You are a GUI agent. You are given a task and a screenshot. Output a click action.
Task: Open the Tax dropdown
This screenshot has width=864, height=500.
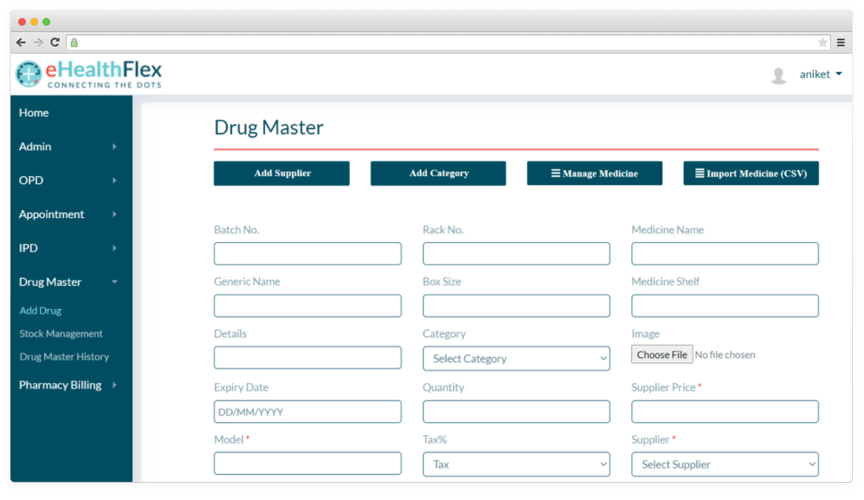(x=516, y=464)
